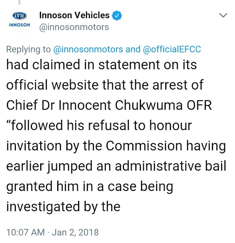Click the IVM oval logo avatar
This screenshot has width=235, height=243.
(19, 16)
